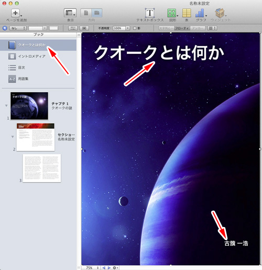Open Intro Media (イントロメディア) item
This screenshot has width=262, height=270.
click(x=32, y=57)
